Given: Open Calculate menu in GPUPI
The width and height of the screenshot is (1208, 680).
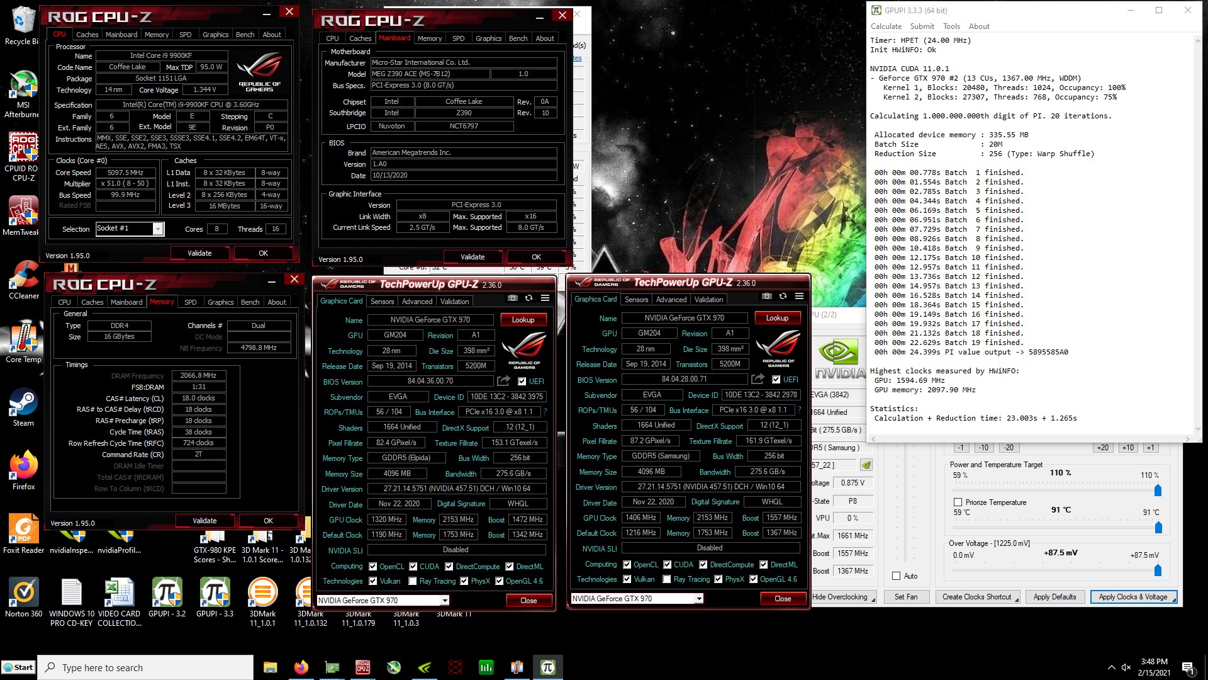Looking at the screenshot, I should 886,26.
